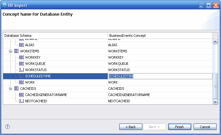The width and height of the screenshot is (221, 135).
Task: Open help with the question mark icon
Action: [8, 127]
